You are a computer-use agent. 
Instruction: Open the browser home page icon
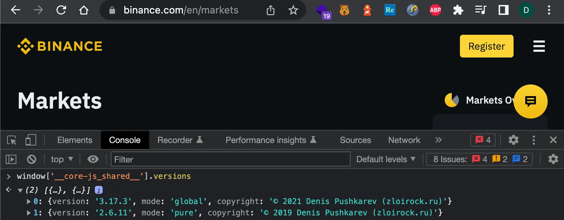click(84, 10)
